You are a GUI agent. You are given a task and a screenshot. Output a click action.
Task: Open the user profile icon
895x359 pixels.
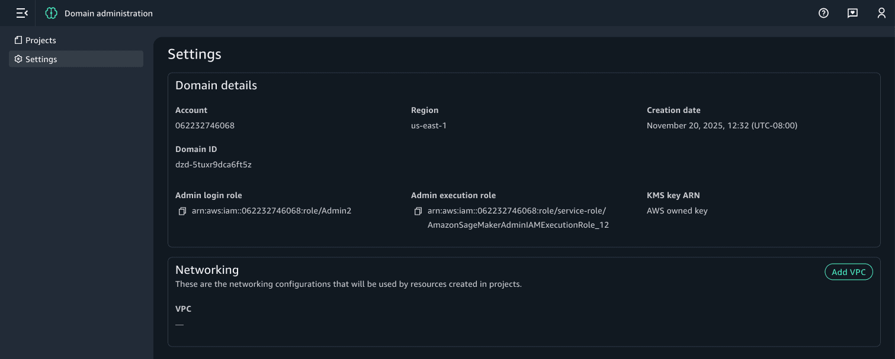pyautogui.click(x=881, y=13)
